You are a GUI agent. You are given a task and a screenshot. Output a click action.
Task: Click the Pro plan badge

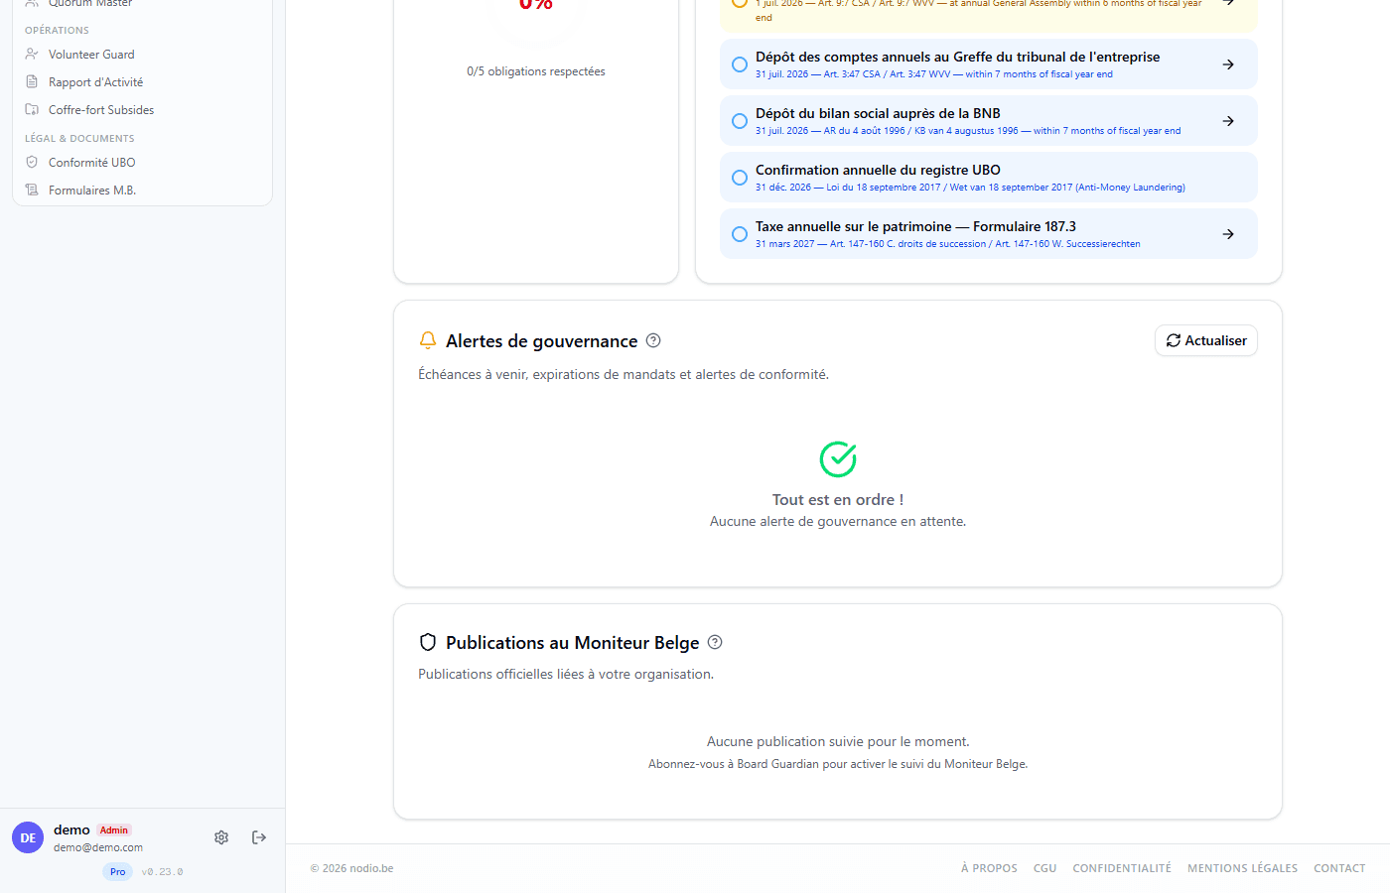(118, 872)
